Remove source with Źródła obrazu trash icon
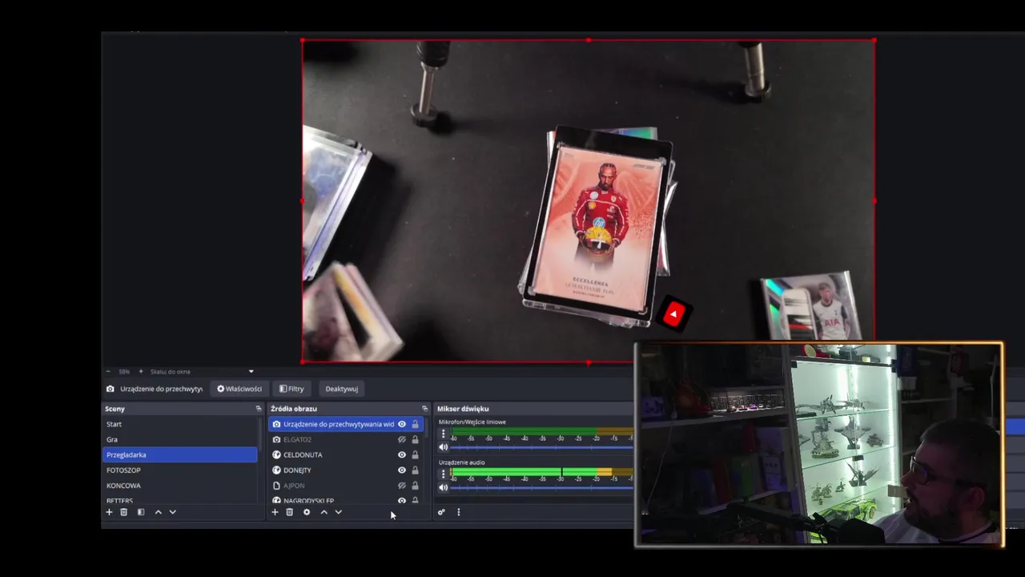The image size is (1025, 577). coord(289,512)
